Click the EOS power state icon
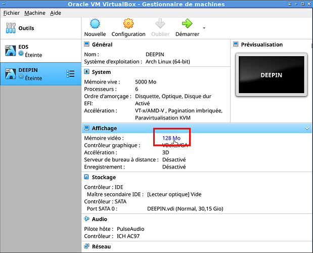Image resolution: width=313 pixels, height=253 pixels. click(x=21, y=53)
